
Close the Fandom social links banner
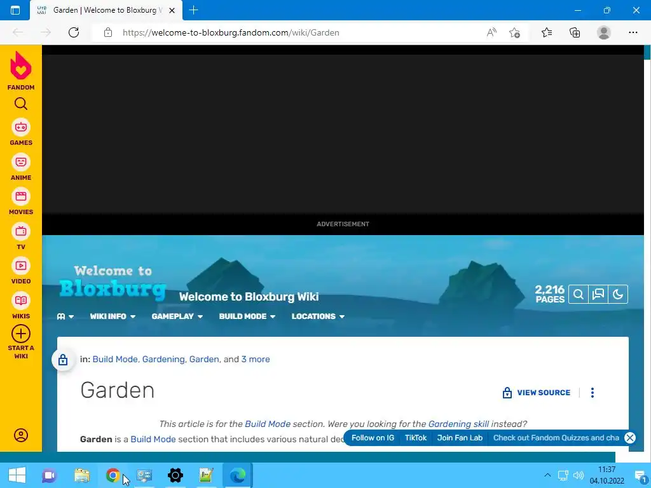point(630,438)
